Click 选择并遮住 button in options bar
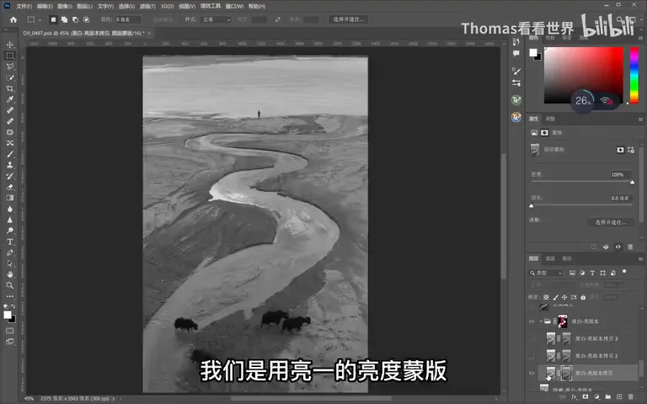Image resolution: width=647 pixels, height=404 pixels. tap(349, 19)
